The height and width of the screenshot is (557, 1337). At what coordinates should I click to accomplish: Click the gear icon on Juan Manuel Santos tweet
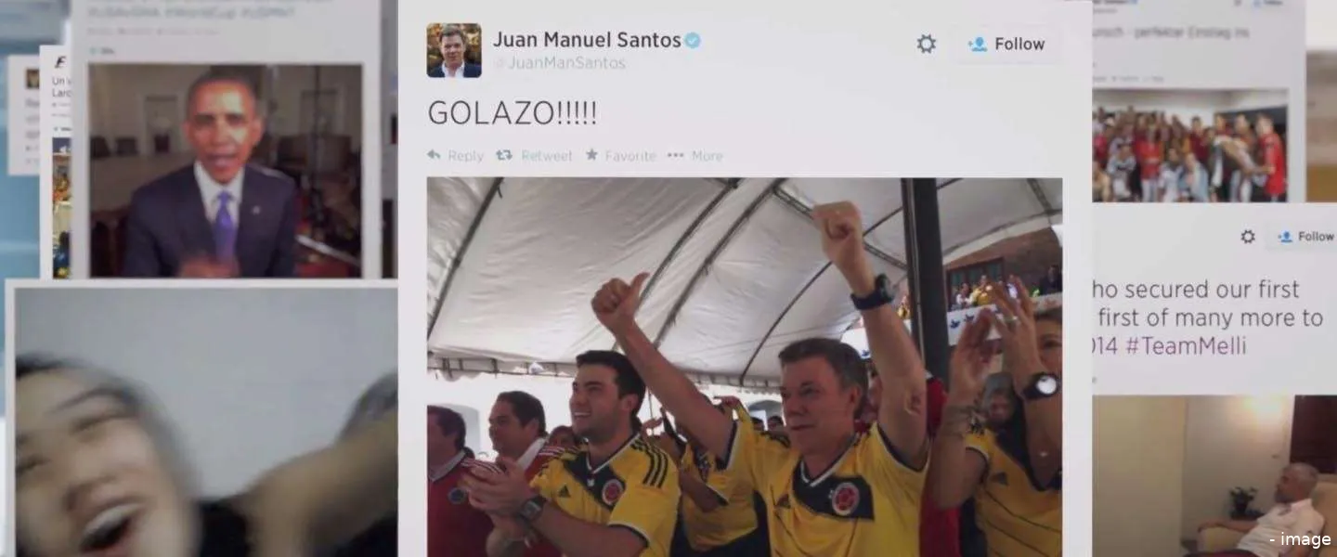[x=926, y=44]
